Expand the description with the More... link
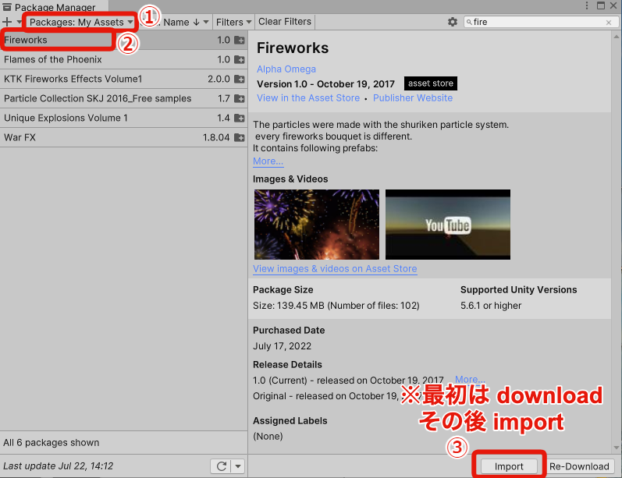Viewport: 622px width, 478px height. tap(268, 161)
